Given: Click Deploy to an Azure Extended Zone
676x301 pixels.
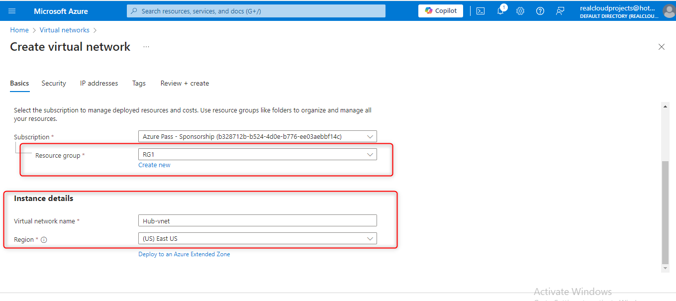Looking at the screenshot, I should pos(184,254).
